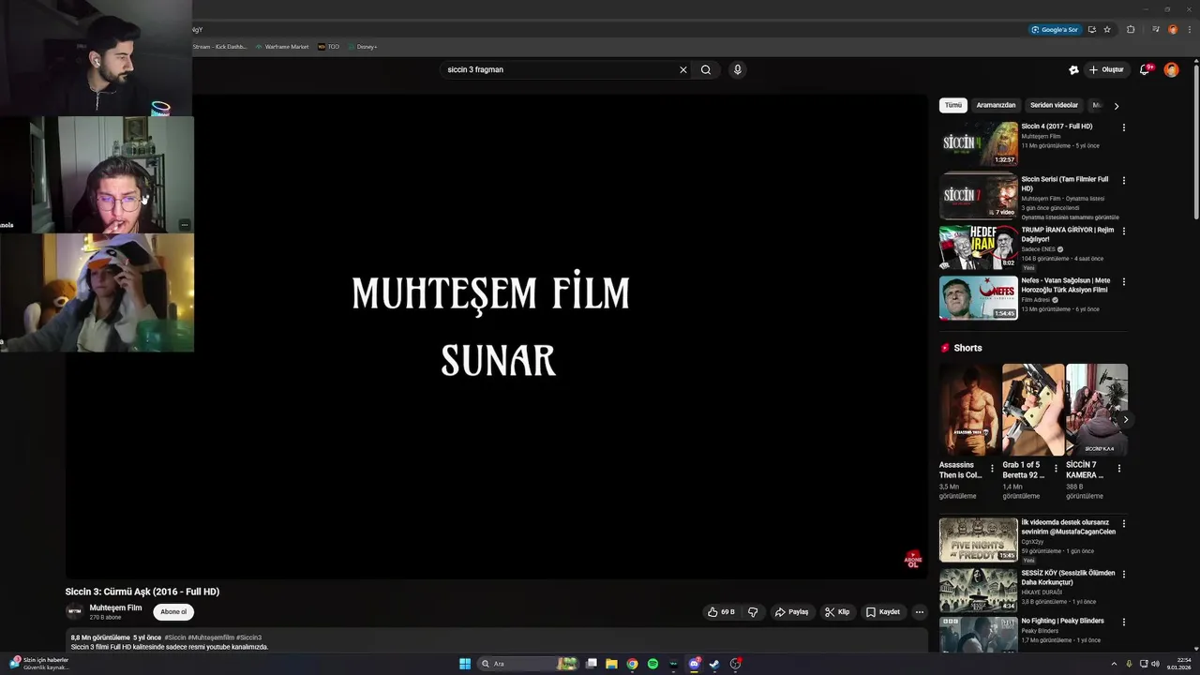Bookmark this page with star icon
The height and width of the screenshot is (675, 1200).
click(x=1107, y=29)
